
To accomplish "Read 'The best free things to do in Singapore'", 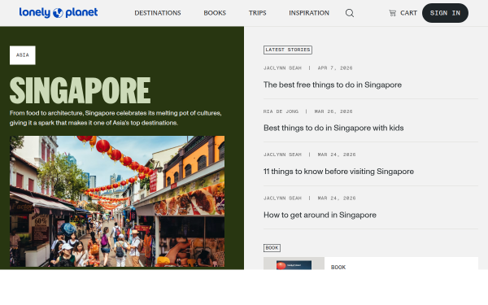I will 333,85.
